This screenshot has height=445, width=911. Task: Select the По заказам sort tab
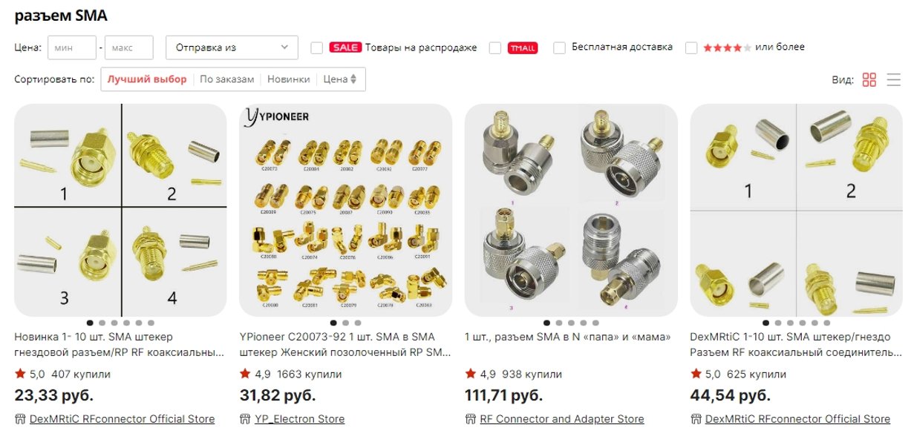point(226,79)
